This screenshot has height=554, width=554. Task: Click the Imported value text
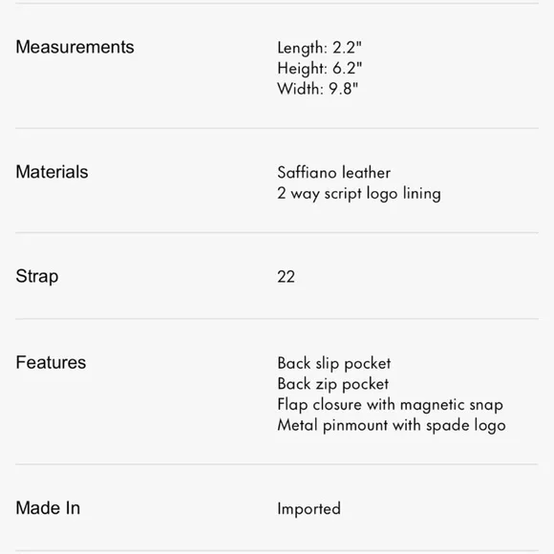click(309, 509)
